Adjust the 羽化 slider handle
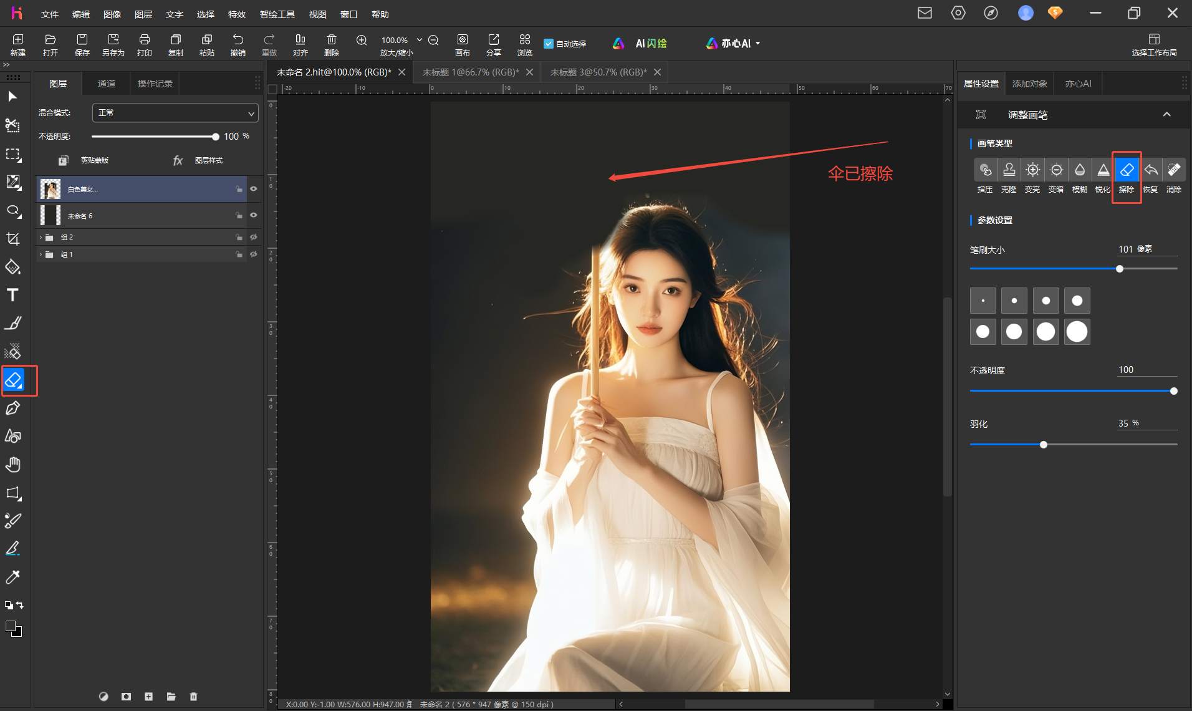Screen dimensions: 1192x711 [x=1044, y=445]
